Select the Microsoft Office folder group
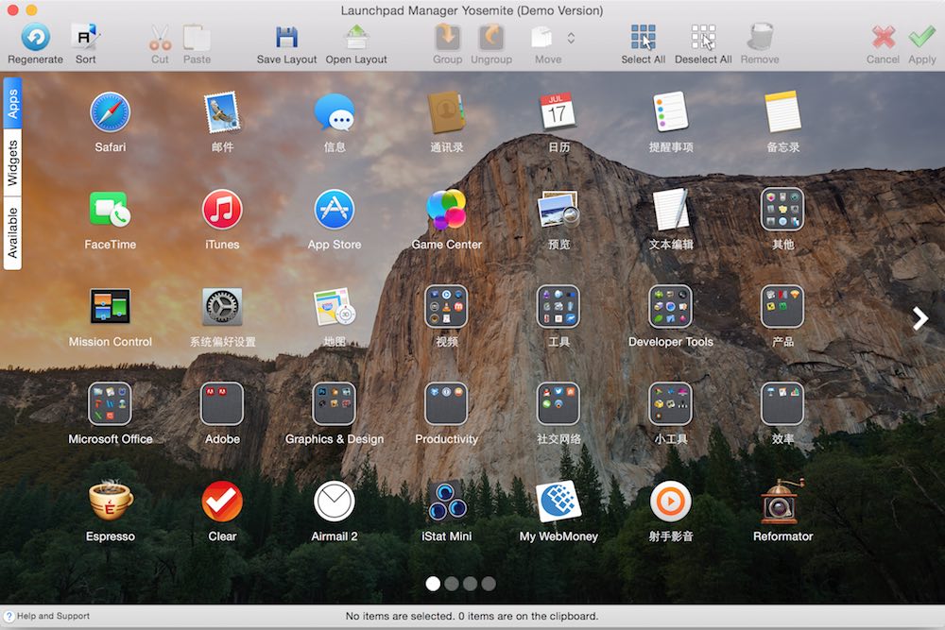Image resolution: width=945 pixels, height=630 pixels. (111, 403)
